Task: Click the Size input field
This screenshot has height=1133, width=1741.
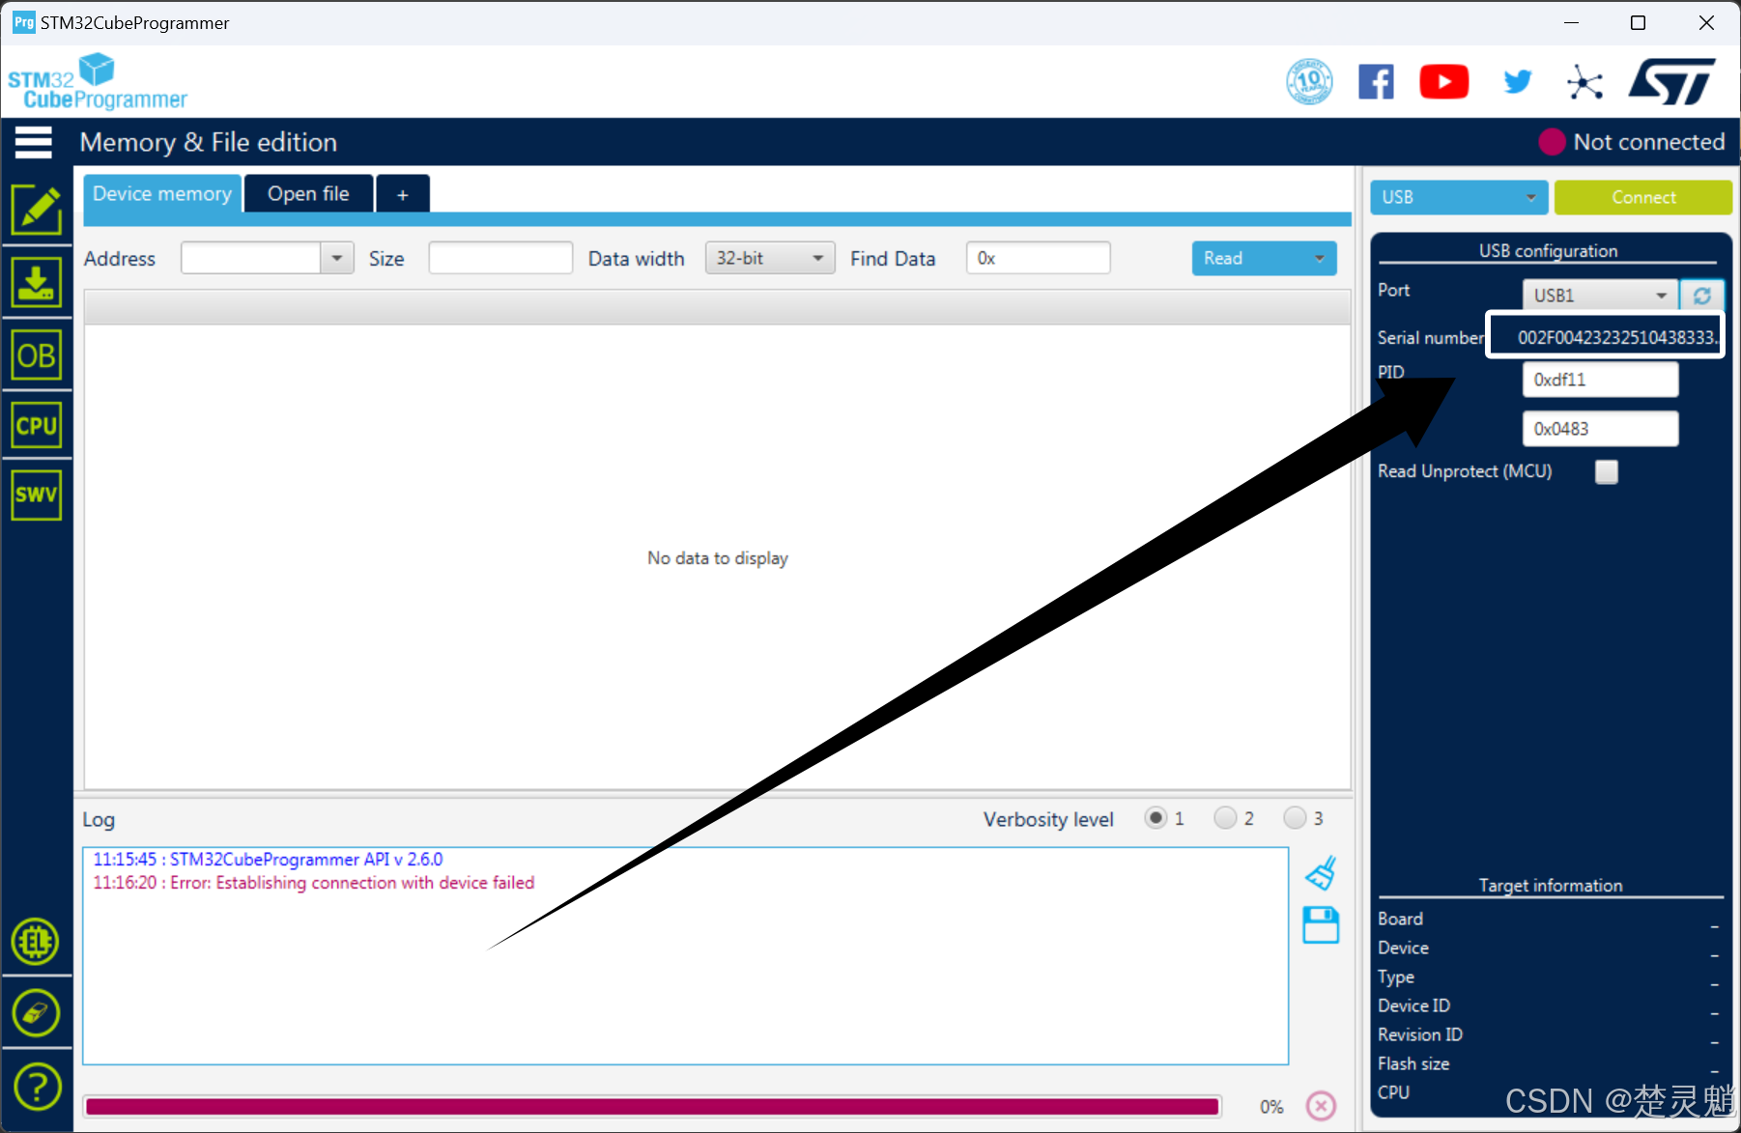Action: click(500, 258)
